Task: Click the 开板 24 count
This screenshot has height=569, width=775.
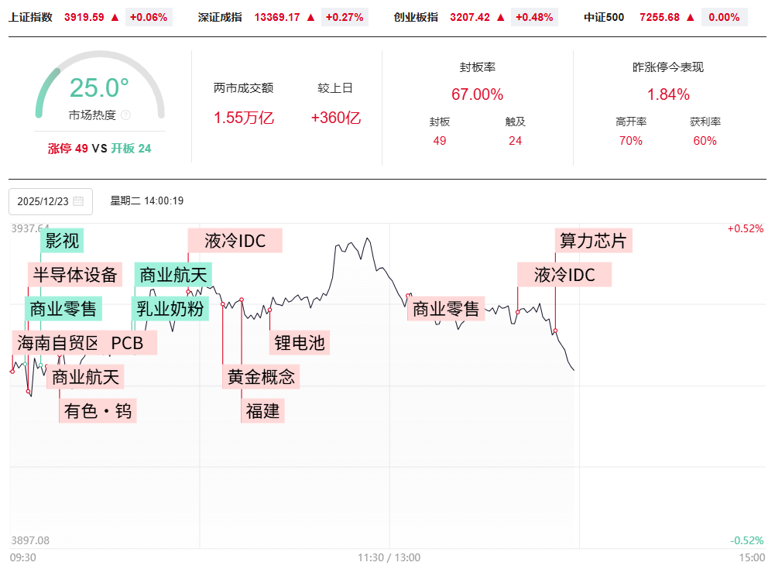Action: pyautogui.click(x=131, y=149)
